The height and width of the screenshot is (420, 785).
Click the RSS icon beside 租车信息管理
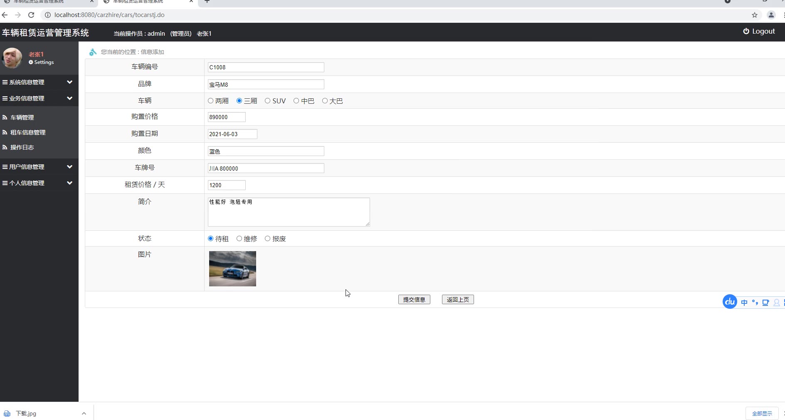(x=5, y=132)
